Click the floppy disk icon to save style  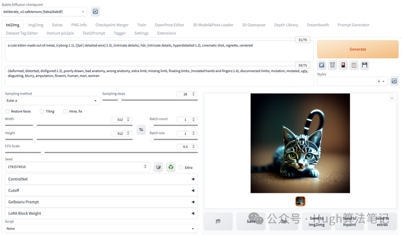tap(365, 65)
